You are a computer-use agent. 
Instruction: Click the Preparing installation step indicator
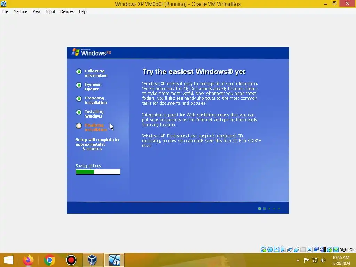[x=79, y=99]
